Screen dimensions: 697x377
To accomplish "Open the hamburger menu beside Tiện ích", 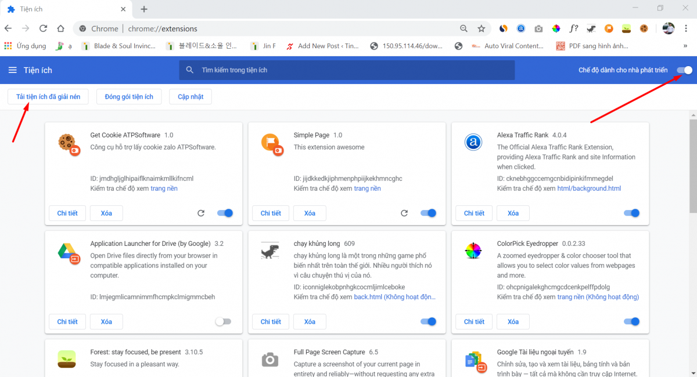I will pos(13,70).
